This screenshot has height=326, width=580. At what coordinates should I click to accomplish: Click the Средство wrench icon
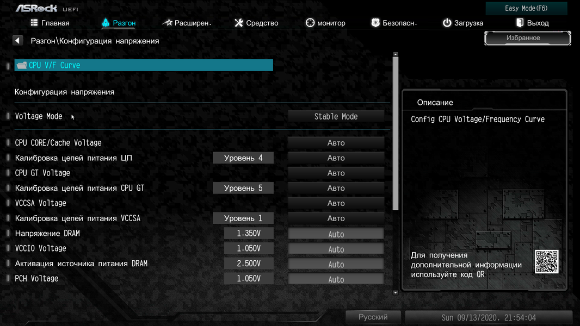(239, 23)
